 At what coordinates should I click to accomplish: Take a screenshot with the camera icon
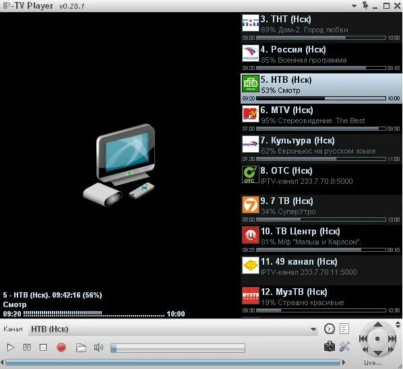click(330, 346)
